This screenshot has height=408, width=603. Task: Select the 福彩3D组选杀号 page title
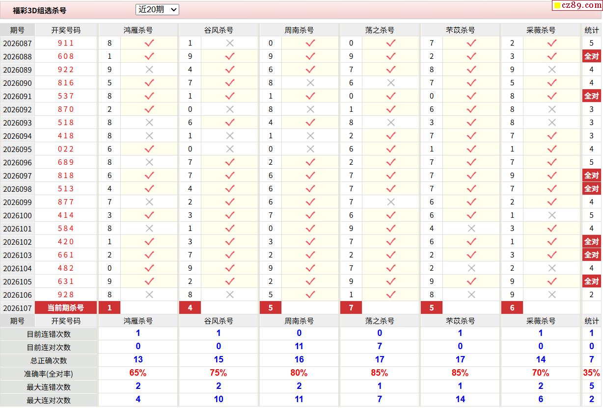click(40, 10)
